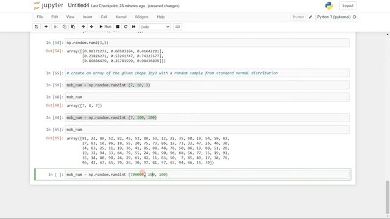Image resolution: width=390 pixels, height=219 pixels.
Task: Click the In [54] prompt label
Action: pos(54,43)
